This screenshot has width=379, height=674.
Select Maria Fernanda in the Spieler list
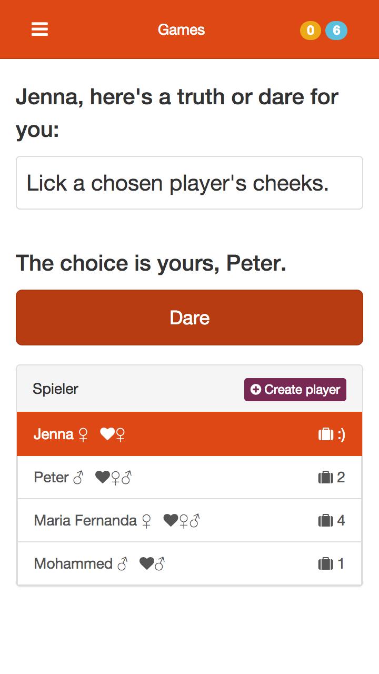coord(189,521)
